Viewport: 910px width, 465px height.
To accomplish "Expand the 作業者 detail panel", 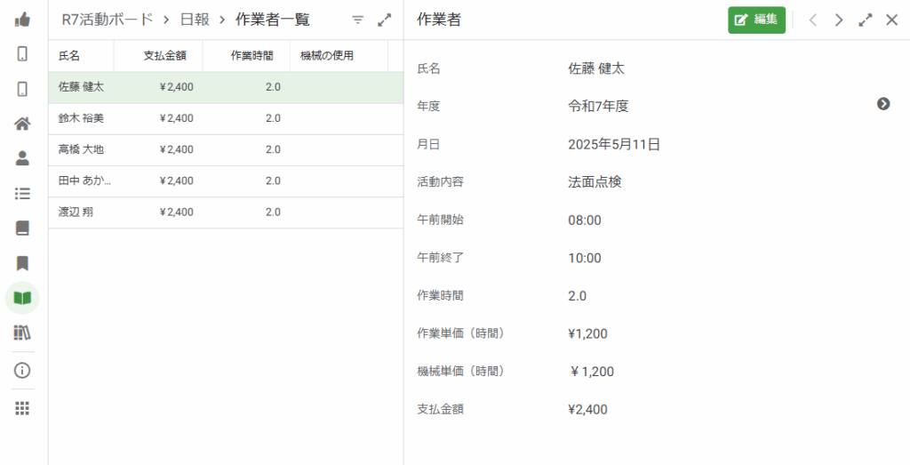I will pos(866,20).
